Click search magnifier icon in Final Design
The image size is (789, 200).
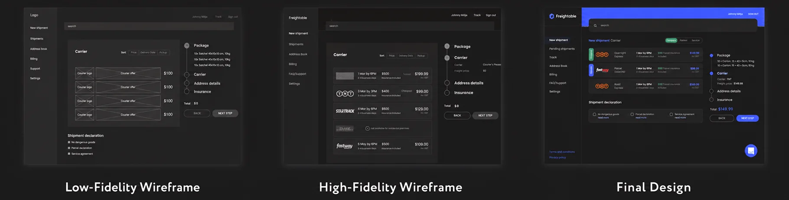595,26
